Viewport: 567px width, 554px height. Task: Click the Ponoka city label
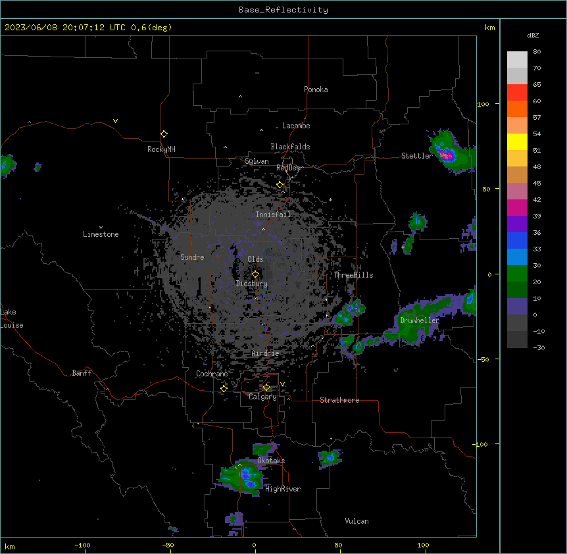[316, 89]
